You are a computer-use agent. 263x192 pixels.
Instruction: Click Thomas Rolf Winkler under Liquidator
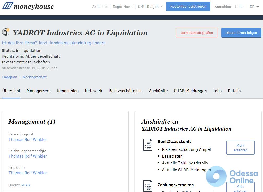(28, 173)
